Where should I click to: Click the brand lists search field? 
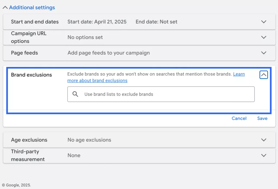[161, 94]
